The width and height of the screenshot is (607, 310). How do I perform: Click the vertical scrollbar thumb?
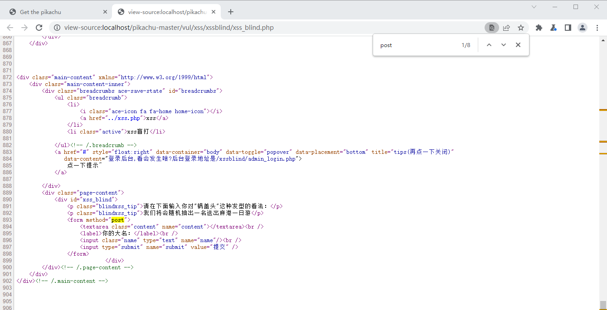(x=603, y=305)
